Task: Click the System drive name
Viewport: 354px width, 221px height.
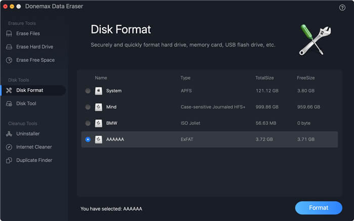Action: (114, 91)
